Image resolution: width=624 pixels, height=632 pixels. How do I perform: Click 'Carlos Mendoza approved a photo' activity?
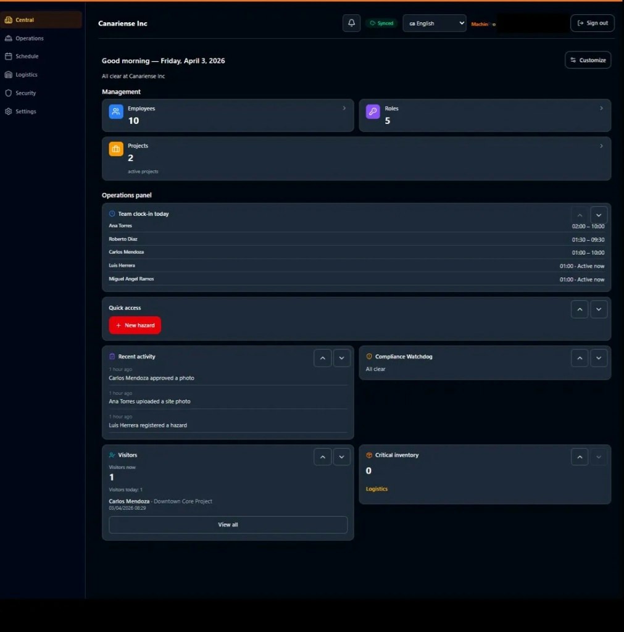[151, 378]
